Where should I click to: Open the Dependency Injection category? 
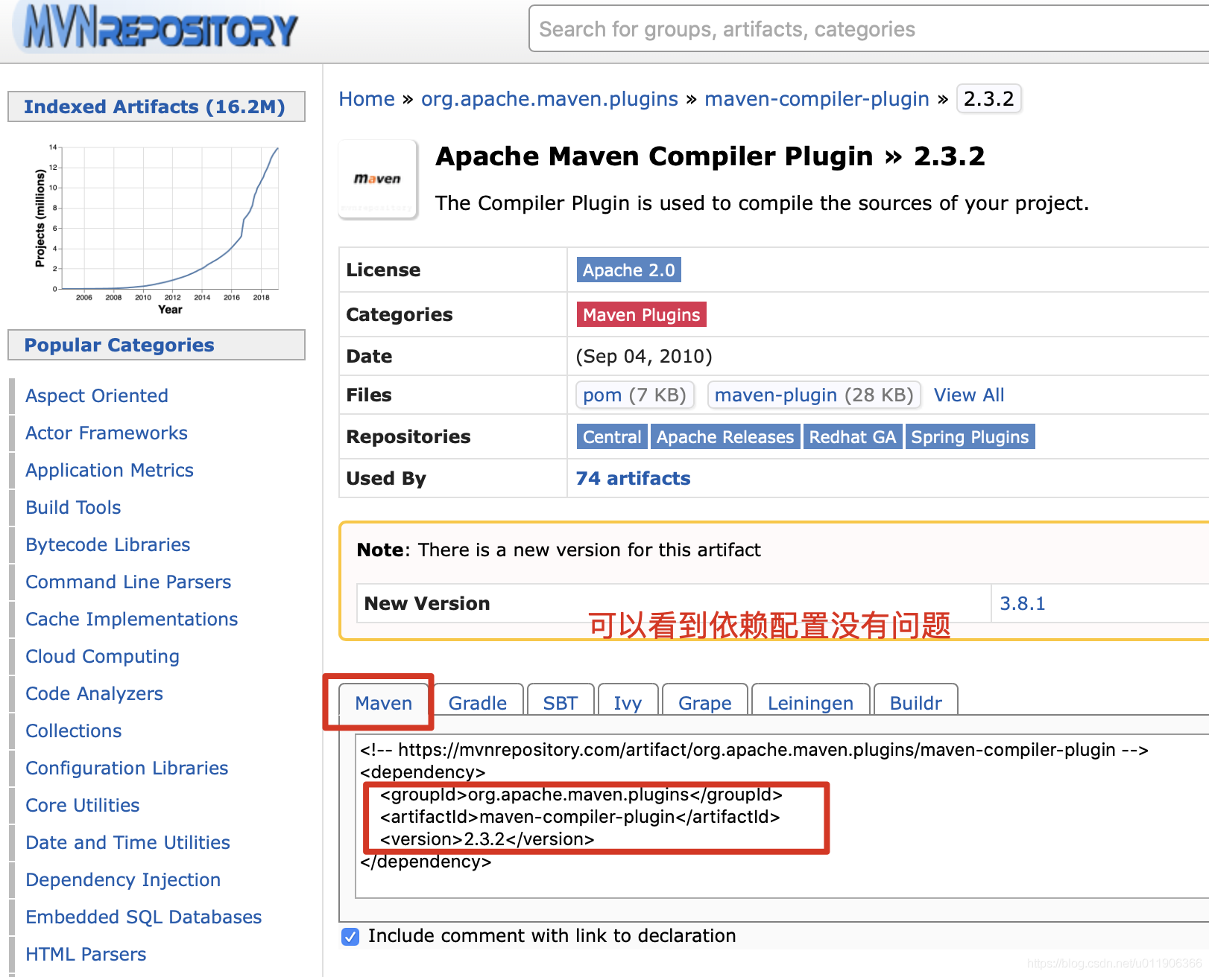[123, 879]
